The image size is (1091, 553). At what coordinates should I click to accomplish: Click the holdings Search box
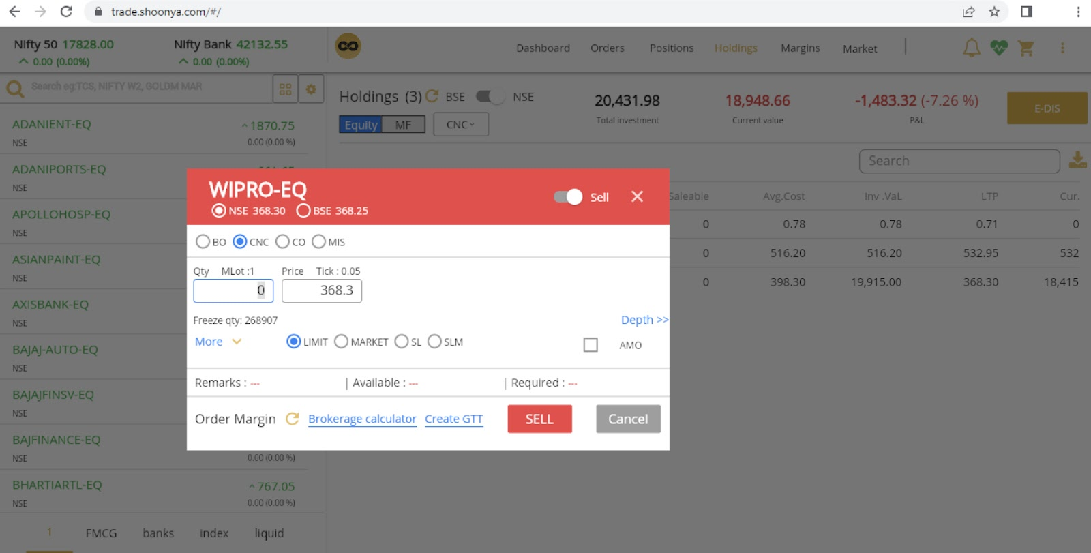pyautogui.click(x=959, y=161)
